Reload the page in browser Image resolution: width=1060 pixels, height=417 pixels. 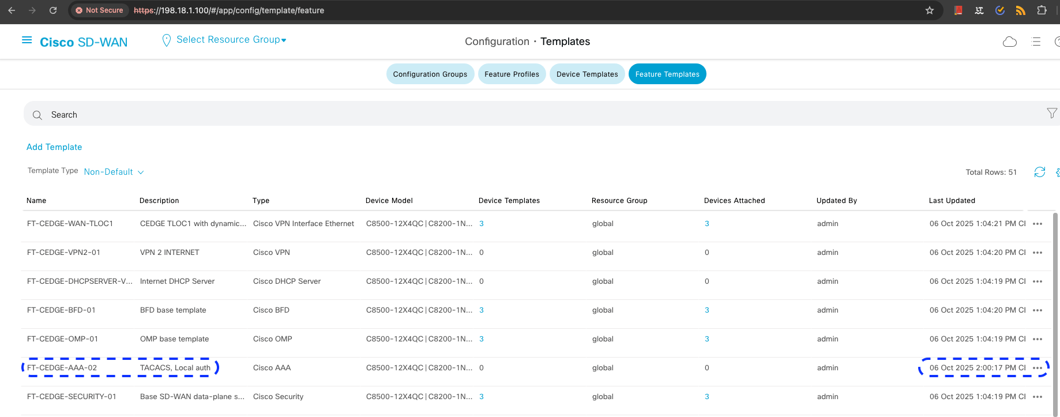pos(53,10)
